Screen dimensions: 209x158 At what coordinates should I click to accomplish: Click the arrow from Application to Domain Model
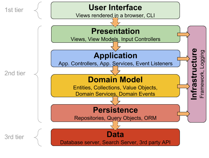coord(115,70)
